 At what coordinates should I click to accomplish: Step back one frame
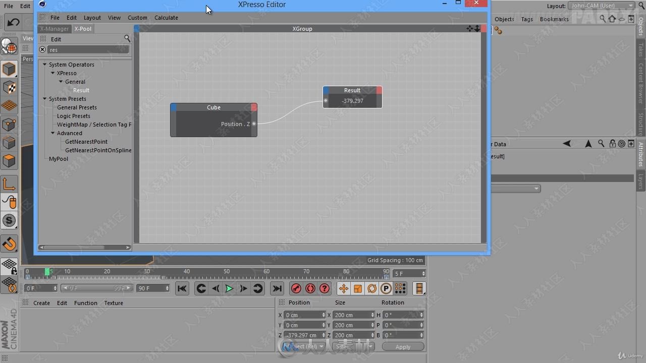pyautogui.click(x=216, y=288)
